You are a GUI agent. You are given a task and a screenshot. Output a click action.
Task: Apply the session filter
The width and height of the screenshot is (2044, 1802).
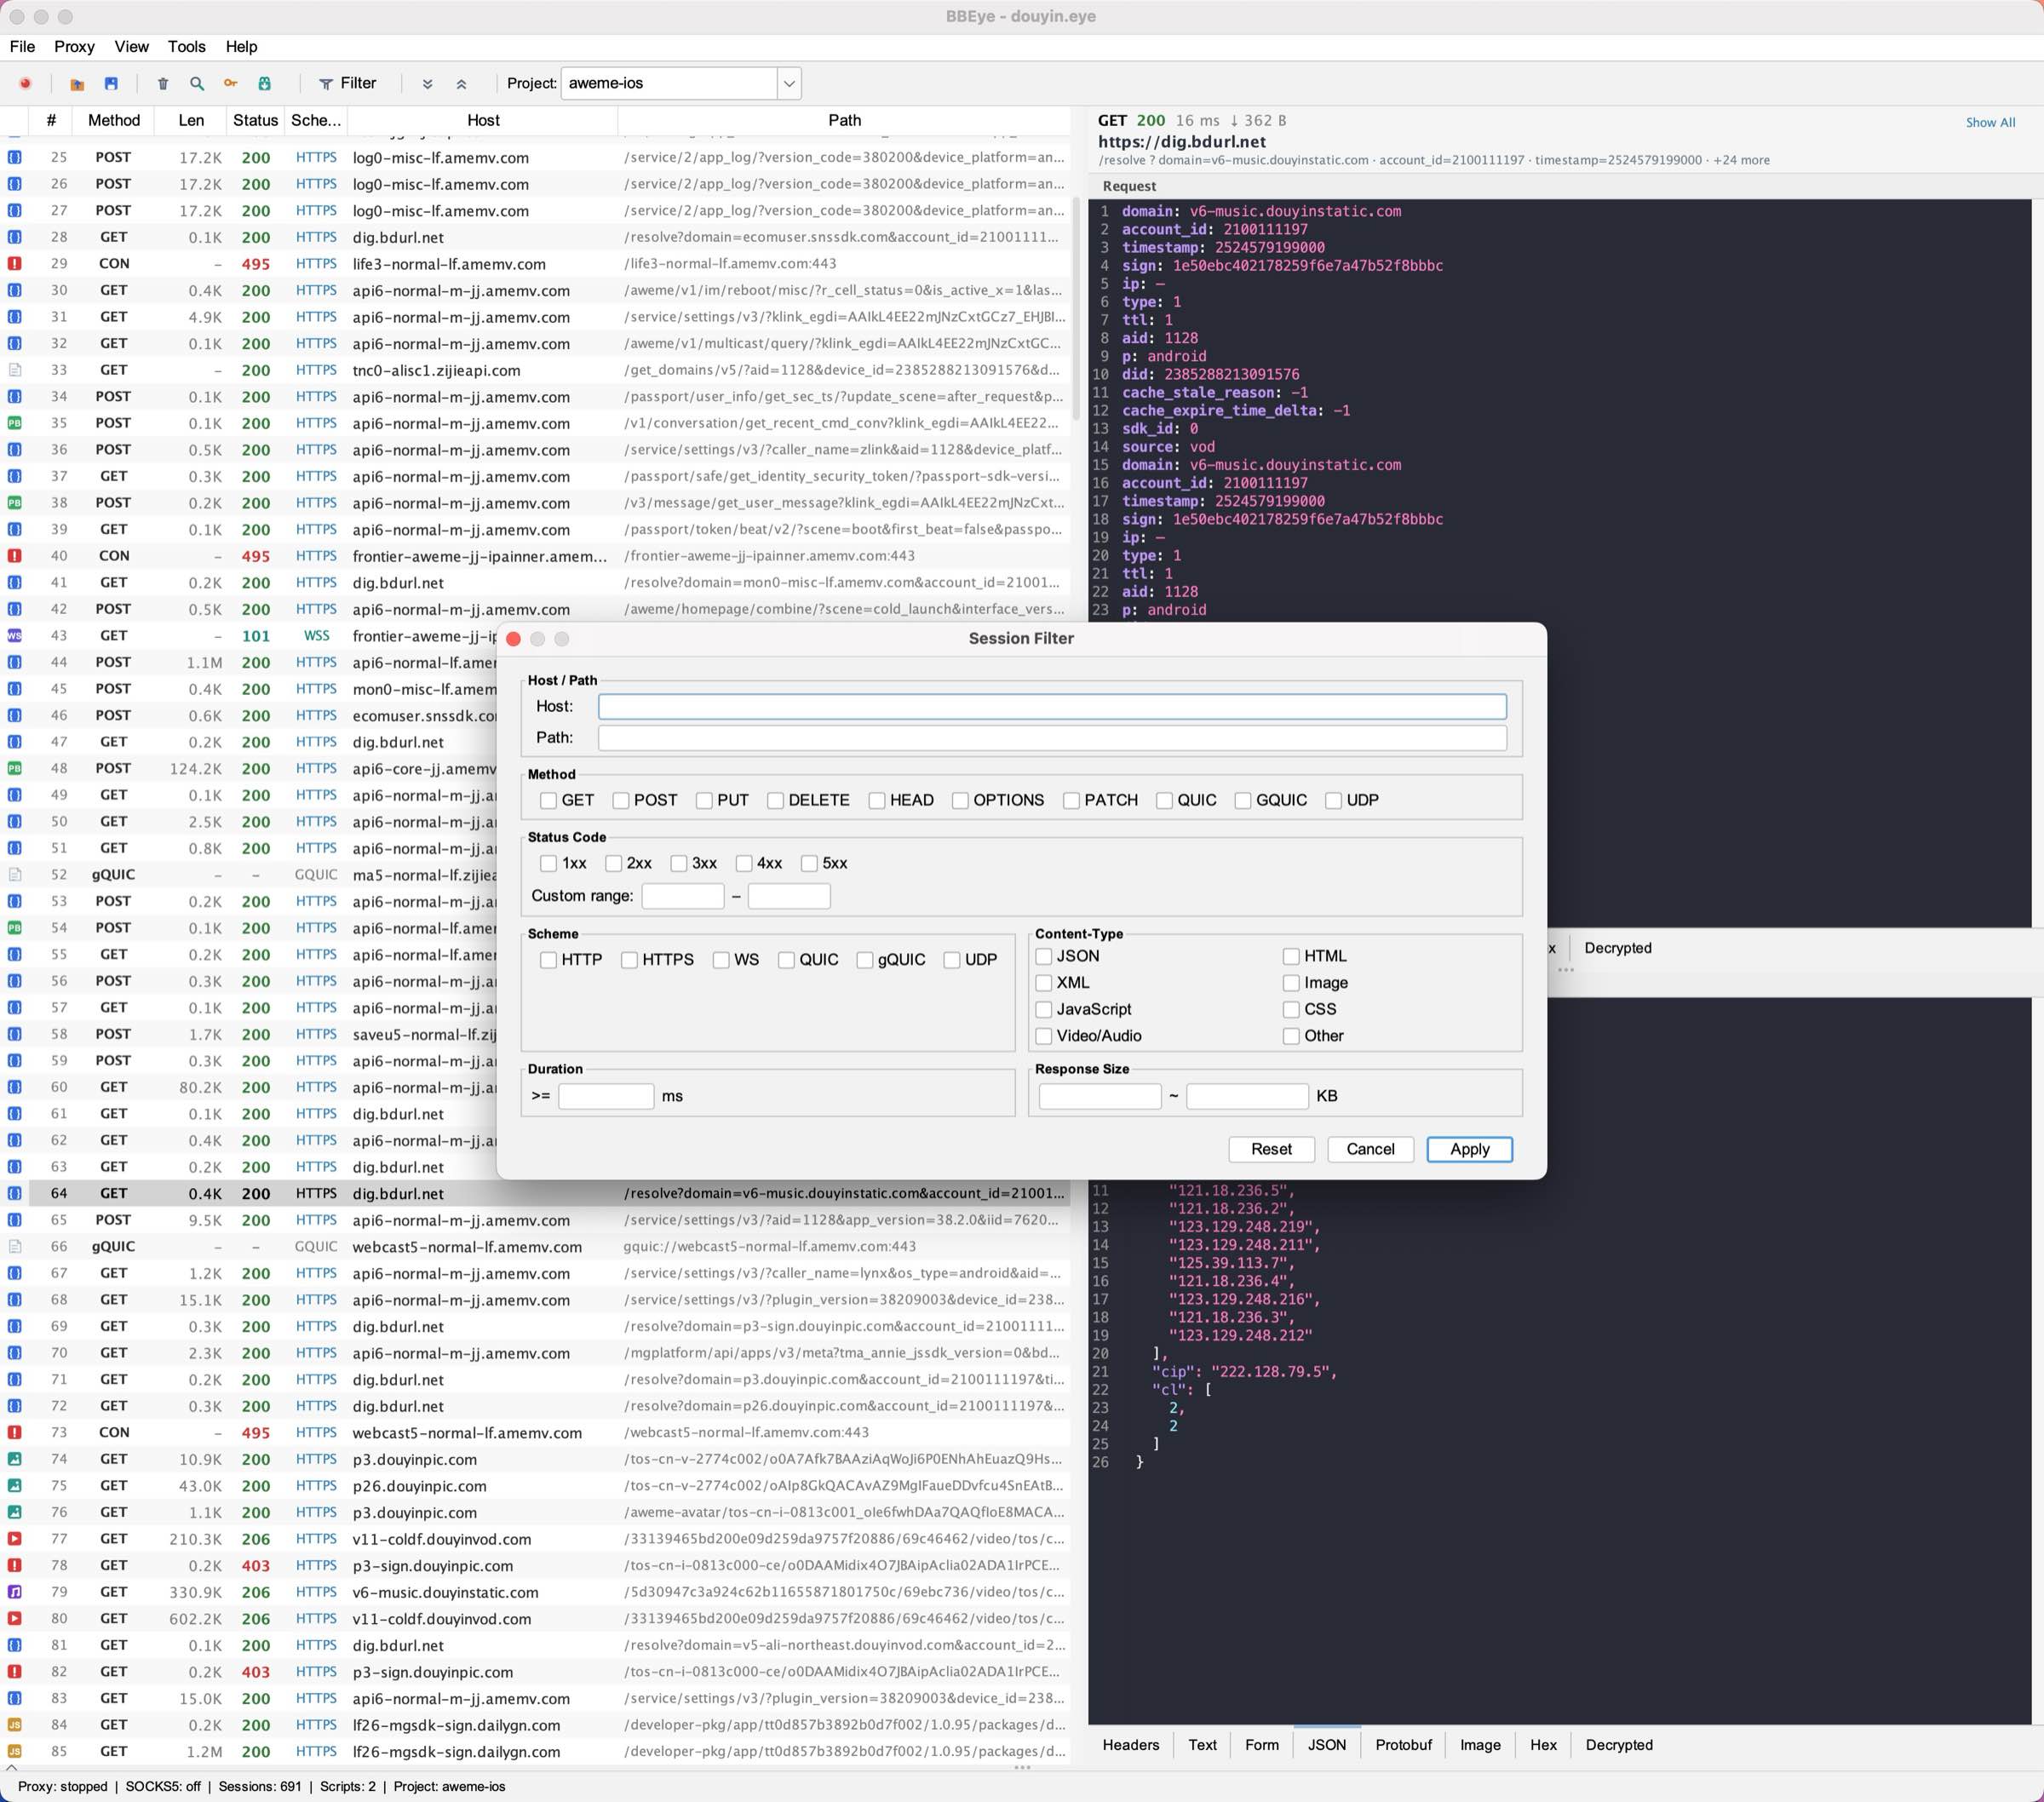1468,1149
